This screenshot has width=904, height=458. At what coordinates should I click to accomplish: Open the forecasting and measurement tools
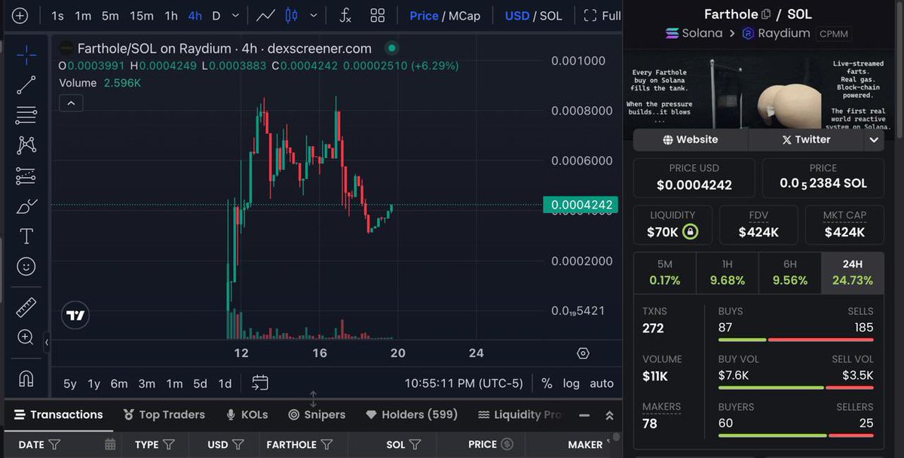(x=26, y=176)
